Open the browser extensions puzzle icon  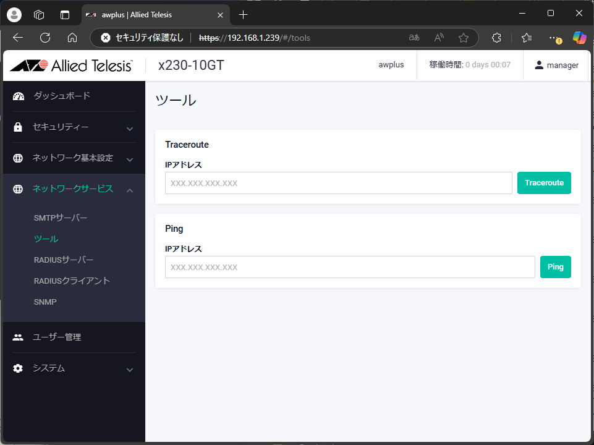click(496, 38)
